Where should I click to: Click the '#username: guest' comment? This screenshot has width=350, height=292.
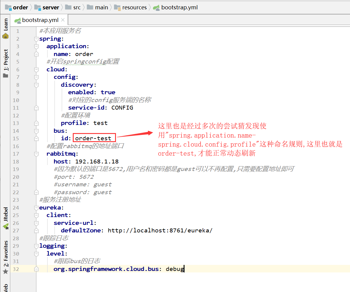83,185
